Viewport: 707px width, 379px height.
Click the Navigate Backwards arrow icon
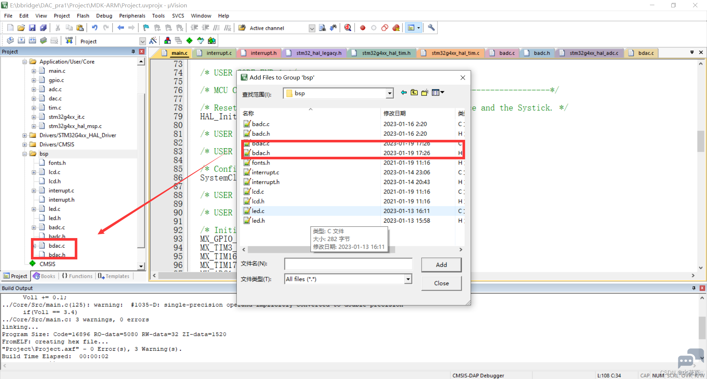coord(120,28)
